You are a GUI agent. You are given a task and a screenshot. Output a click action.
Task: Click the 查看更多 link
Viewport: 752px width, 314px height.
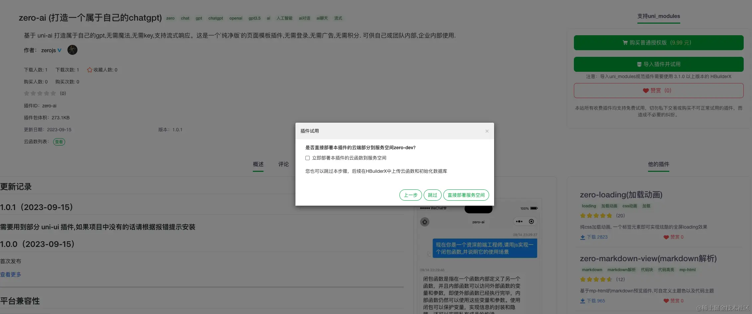coord(11,274)
